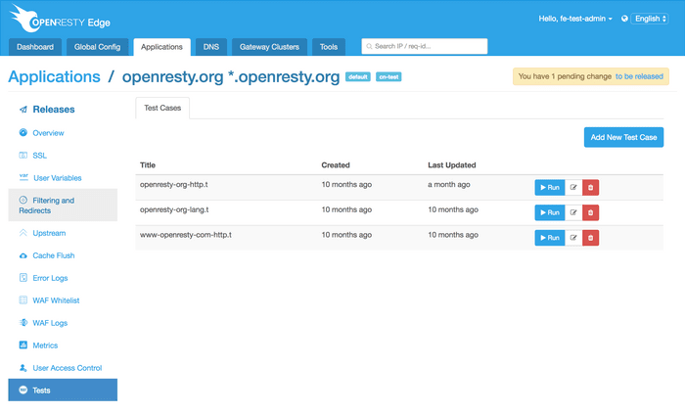Screen dimensions: 685x412
Task: Follow the 'to be released' link
Action: click(639, 76)
